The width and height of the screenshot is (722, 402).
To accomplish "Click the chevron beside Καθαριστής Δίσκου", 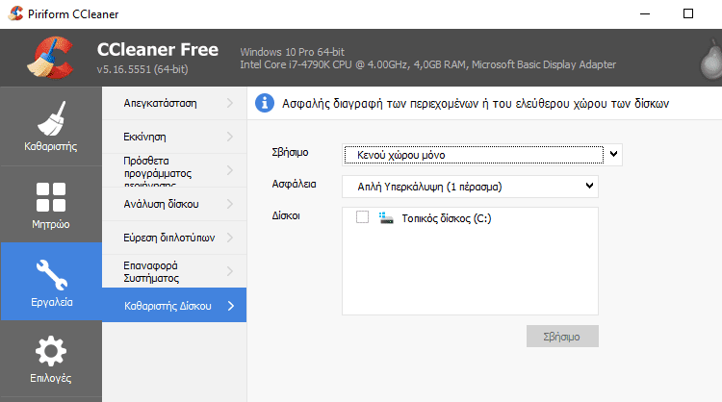I will coord(231,306).
